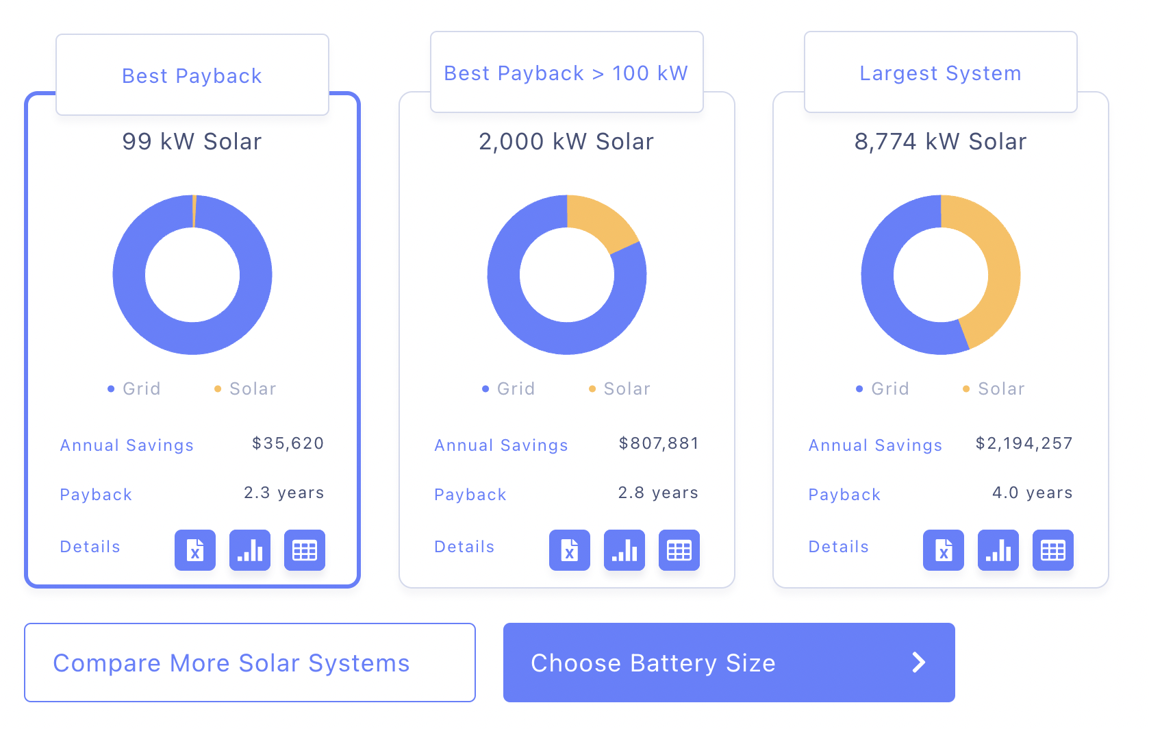Toggle Solar legend in 8,774 kW chart

click(x=994, y=389)
